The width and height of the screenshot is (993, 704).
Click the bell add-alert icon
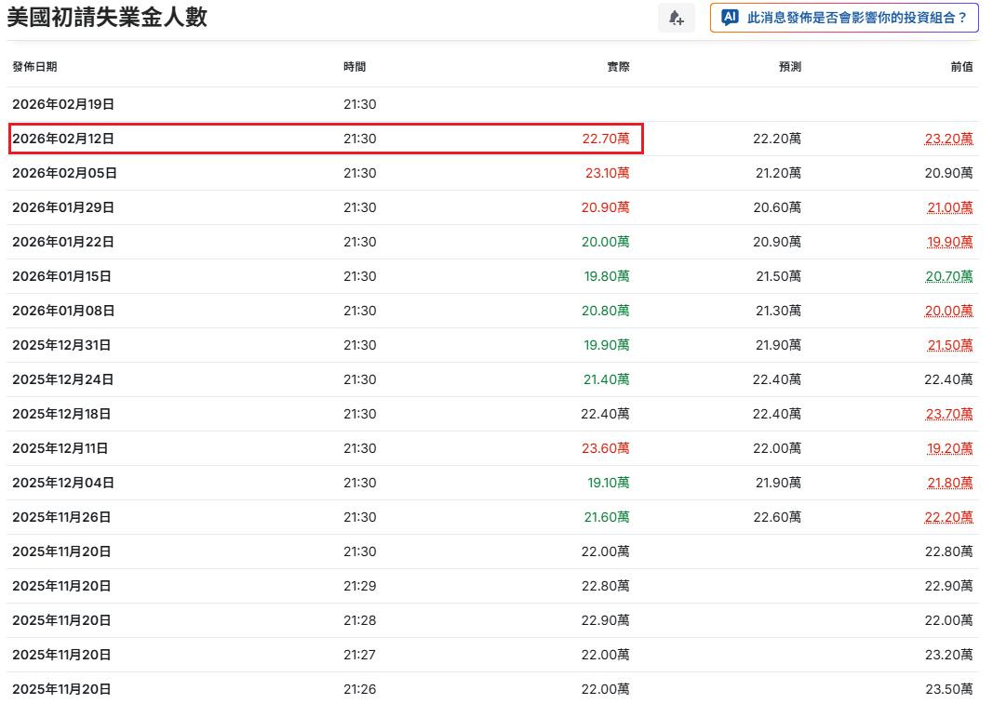point(676,18)
